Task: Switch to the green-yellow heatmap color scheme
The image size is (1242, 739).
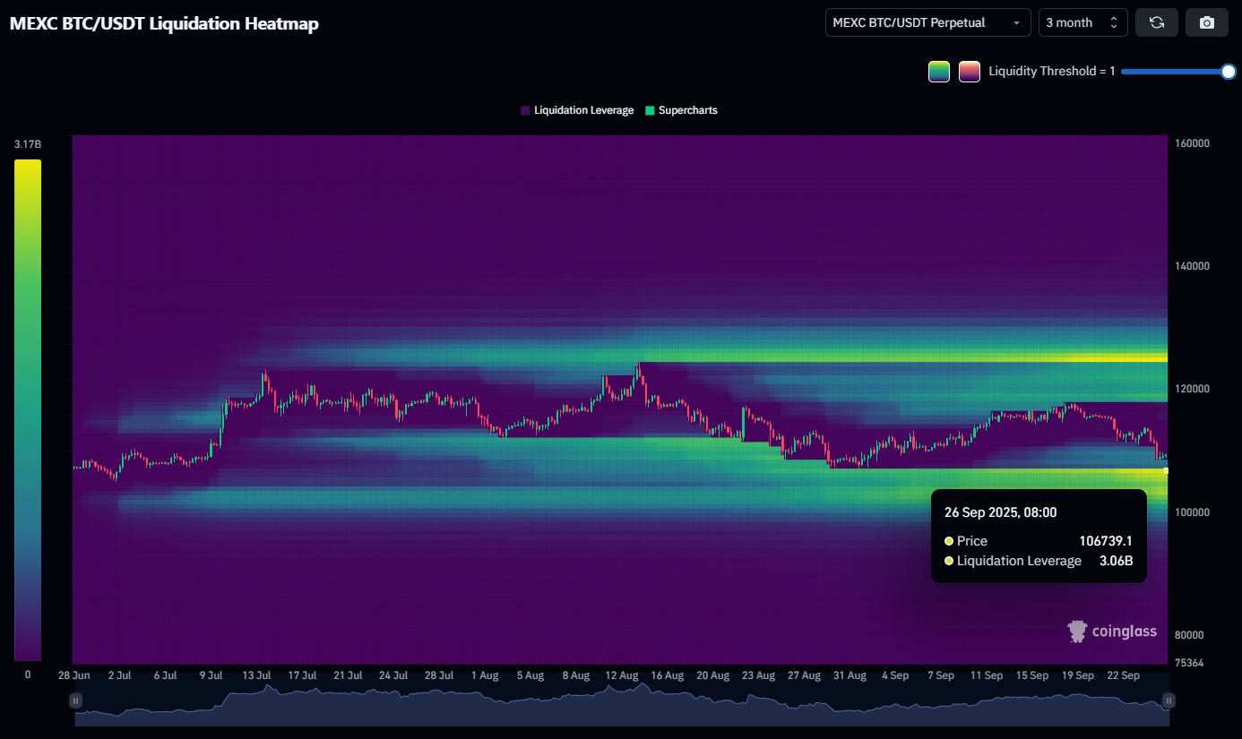Action: pyautogui.click(x=939, y=72)
